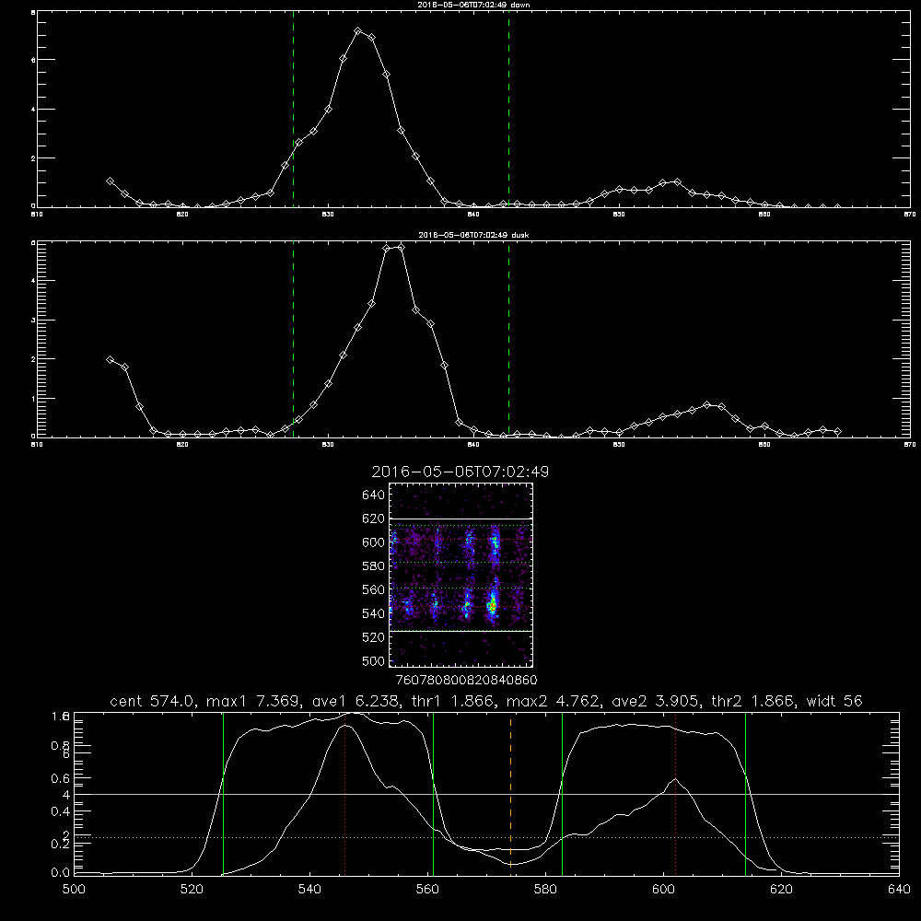Click spectral image y-axis label 560

(x=374, y=589)
